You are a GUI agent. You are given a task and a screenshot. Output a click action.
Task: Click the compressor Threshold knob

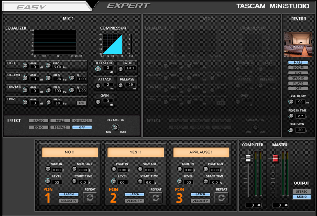tap(98, 69)
